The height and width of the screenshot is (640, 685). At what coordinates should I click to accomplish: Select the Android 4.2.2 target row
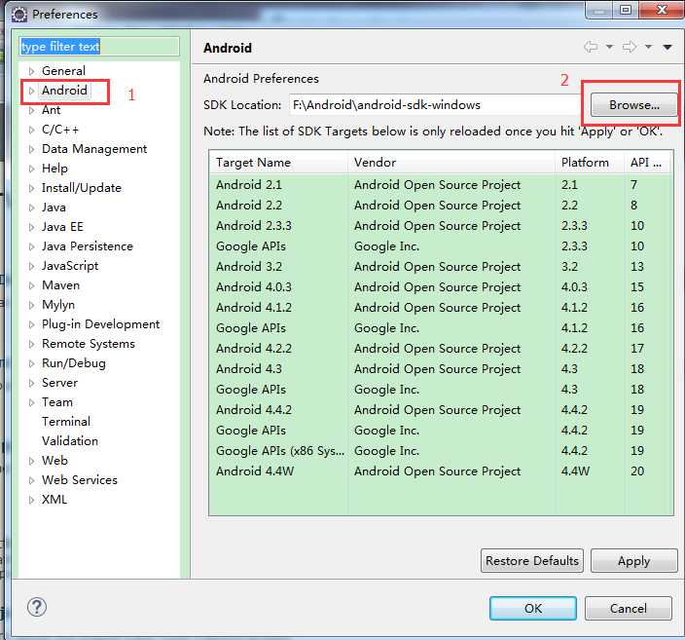click(441, 349)
